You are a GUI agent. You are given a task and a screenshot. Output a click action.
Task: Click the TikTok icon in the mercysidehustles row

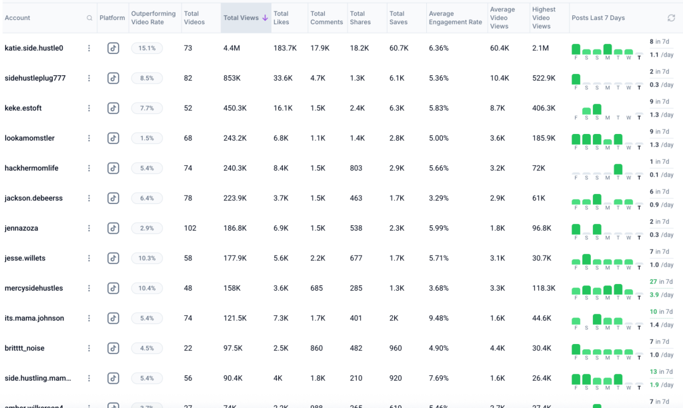[113, 288]
